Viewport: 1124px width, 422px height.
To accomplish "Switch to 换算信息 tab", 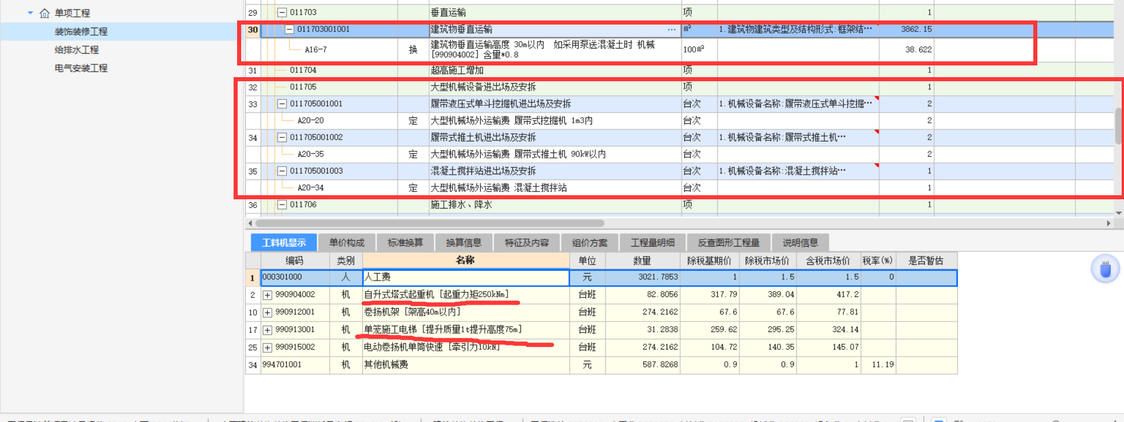I will tap(464, 243).
